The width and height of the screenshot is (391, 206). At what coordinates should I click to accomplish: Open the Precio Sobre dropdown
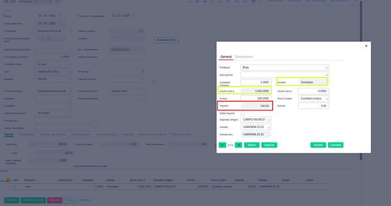[x=313, y=98]
